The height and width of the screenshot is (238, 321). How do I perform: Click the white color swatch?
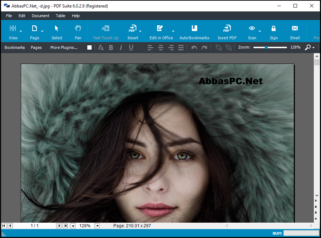[x=89, y=47]
